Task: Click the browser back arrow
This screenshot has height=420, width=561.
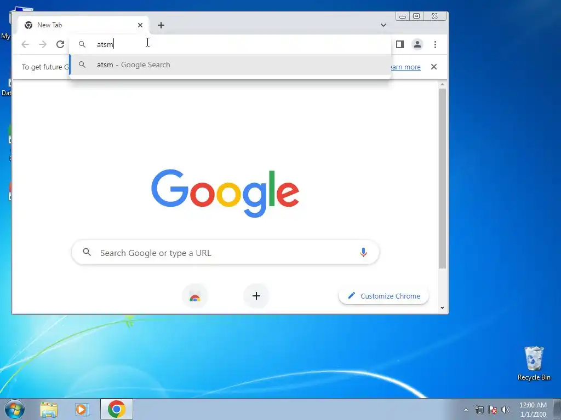Action: tap(25, 44)
